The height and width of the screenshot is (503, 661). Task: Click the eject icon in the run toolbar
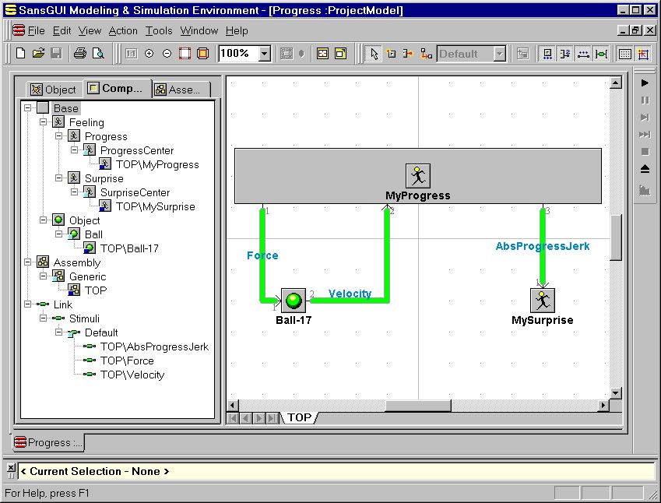[x=645, y=169]
